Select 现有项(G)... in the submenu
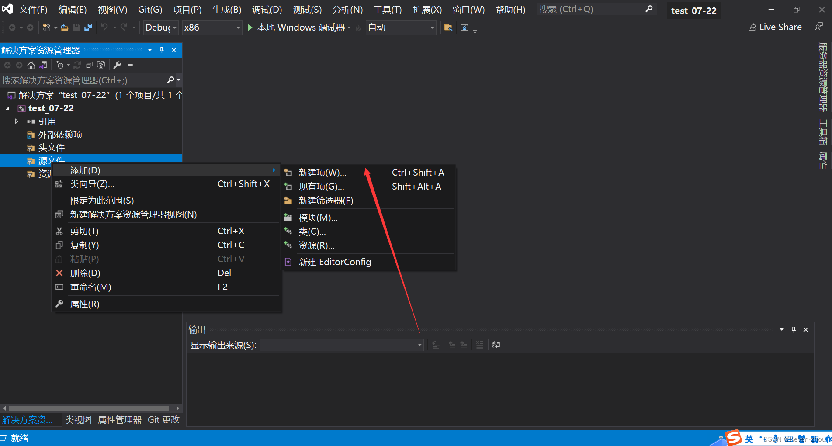832x446 pixels. pos(368,187)
